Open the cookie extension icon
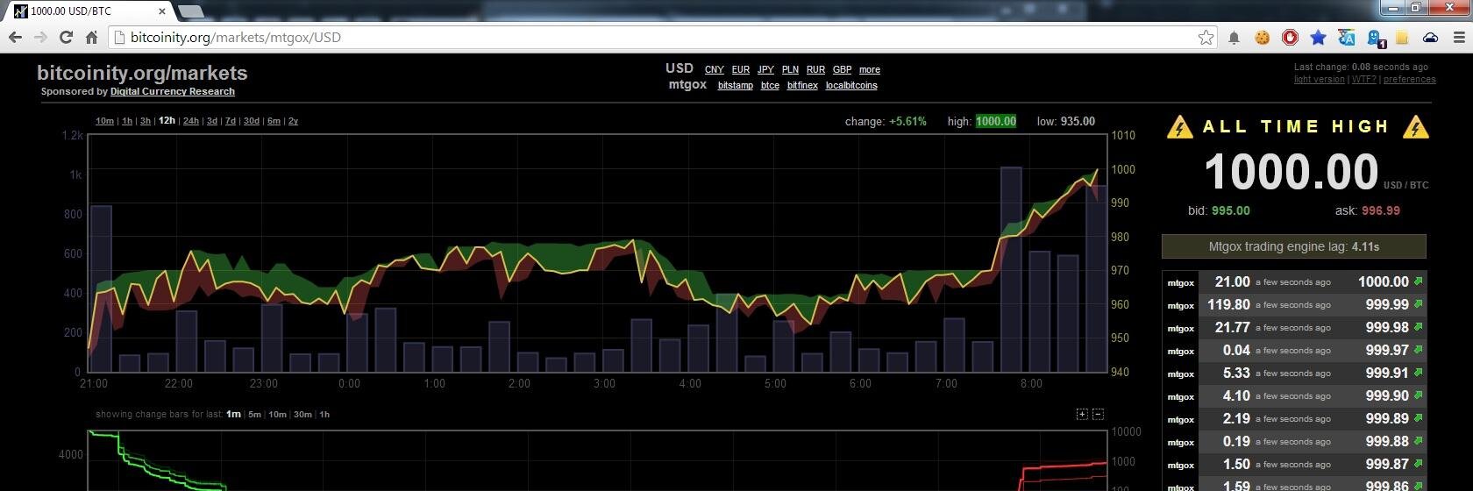The height and width of the screenshot is (491, 1473). click(1262, 38)
